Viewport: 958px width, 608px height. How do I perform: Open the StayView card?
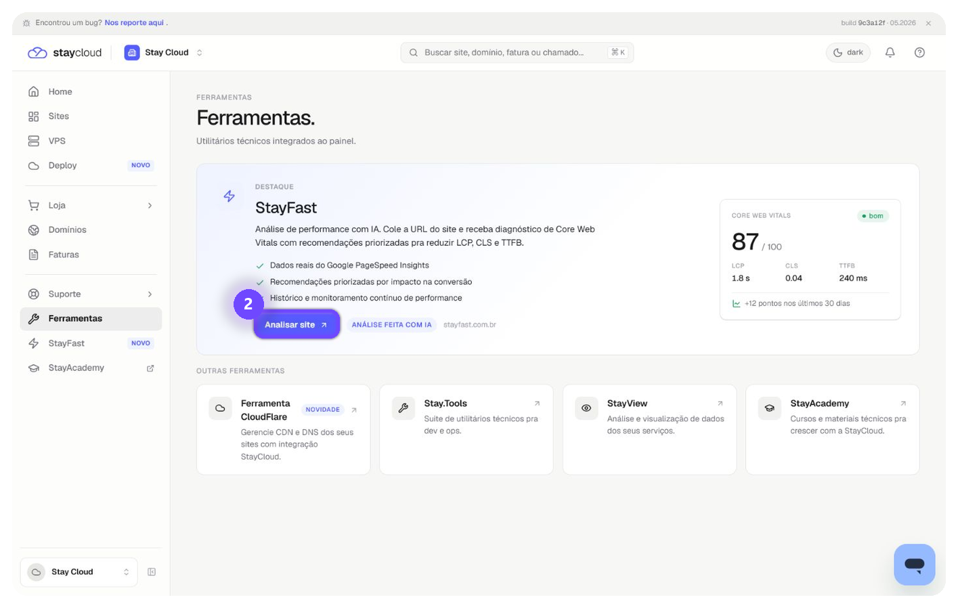pos(649,430)
